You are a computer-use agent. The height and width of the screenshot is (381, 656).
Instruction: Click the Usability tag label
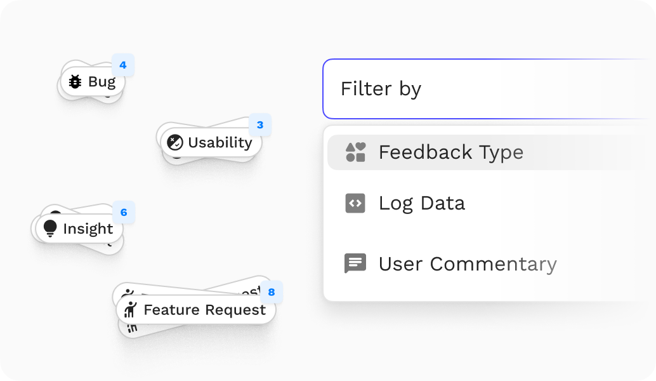(220, 142)
